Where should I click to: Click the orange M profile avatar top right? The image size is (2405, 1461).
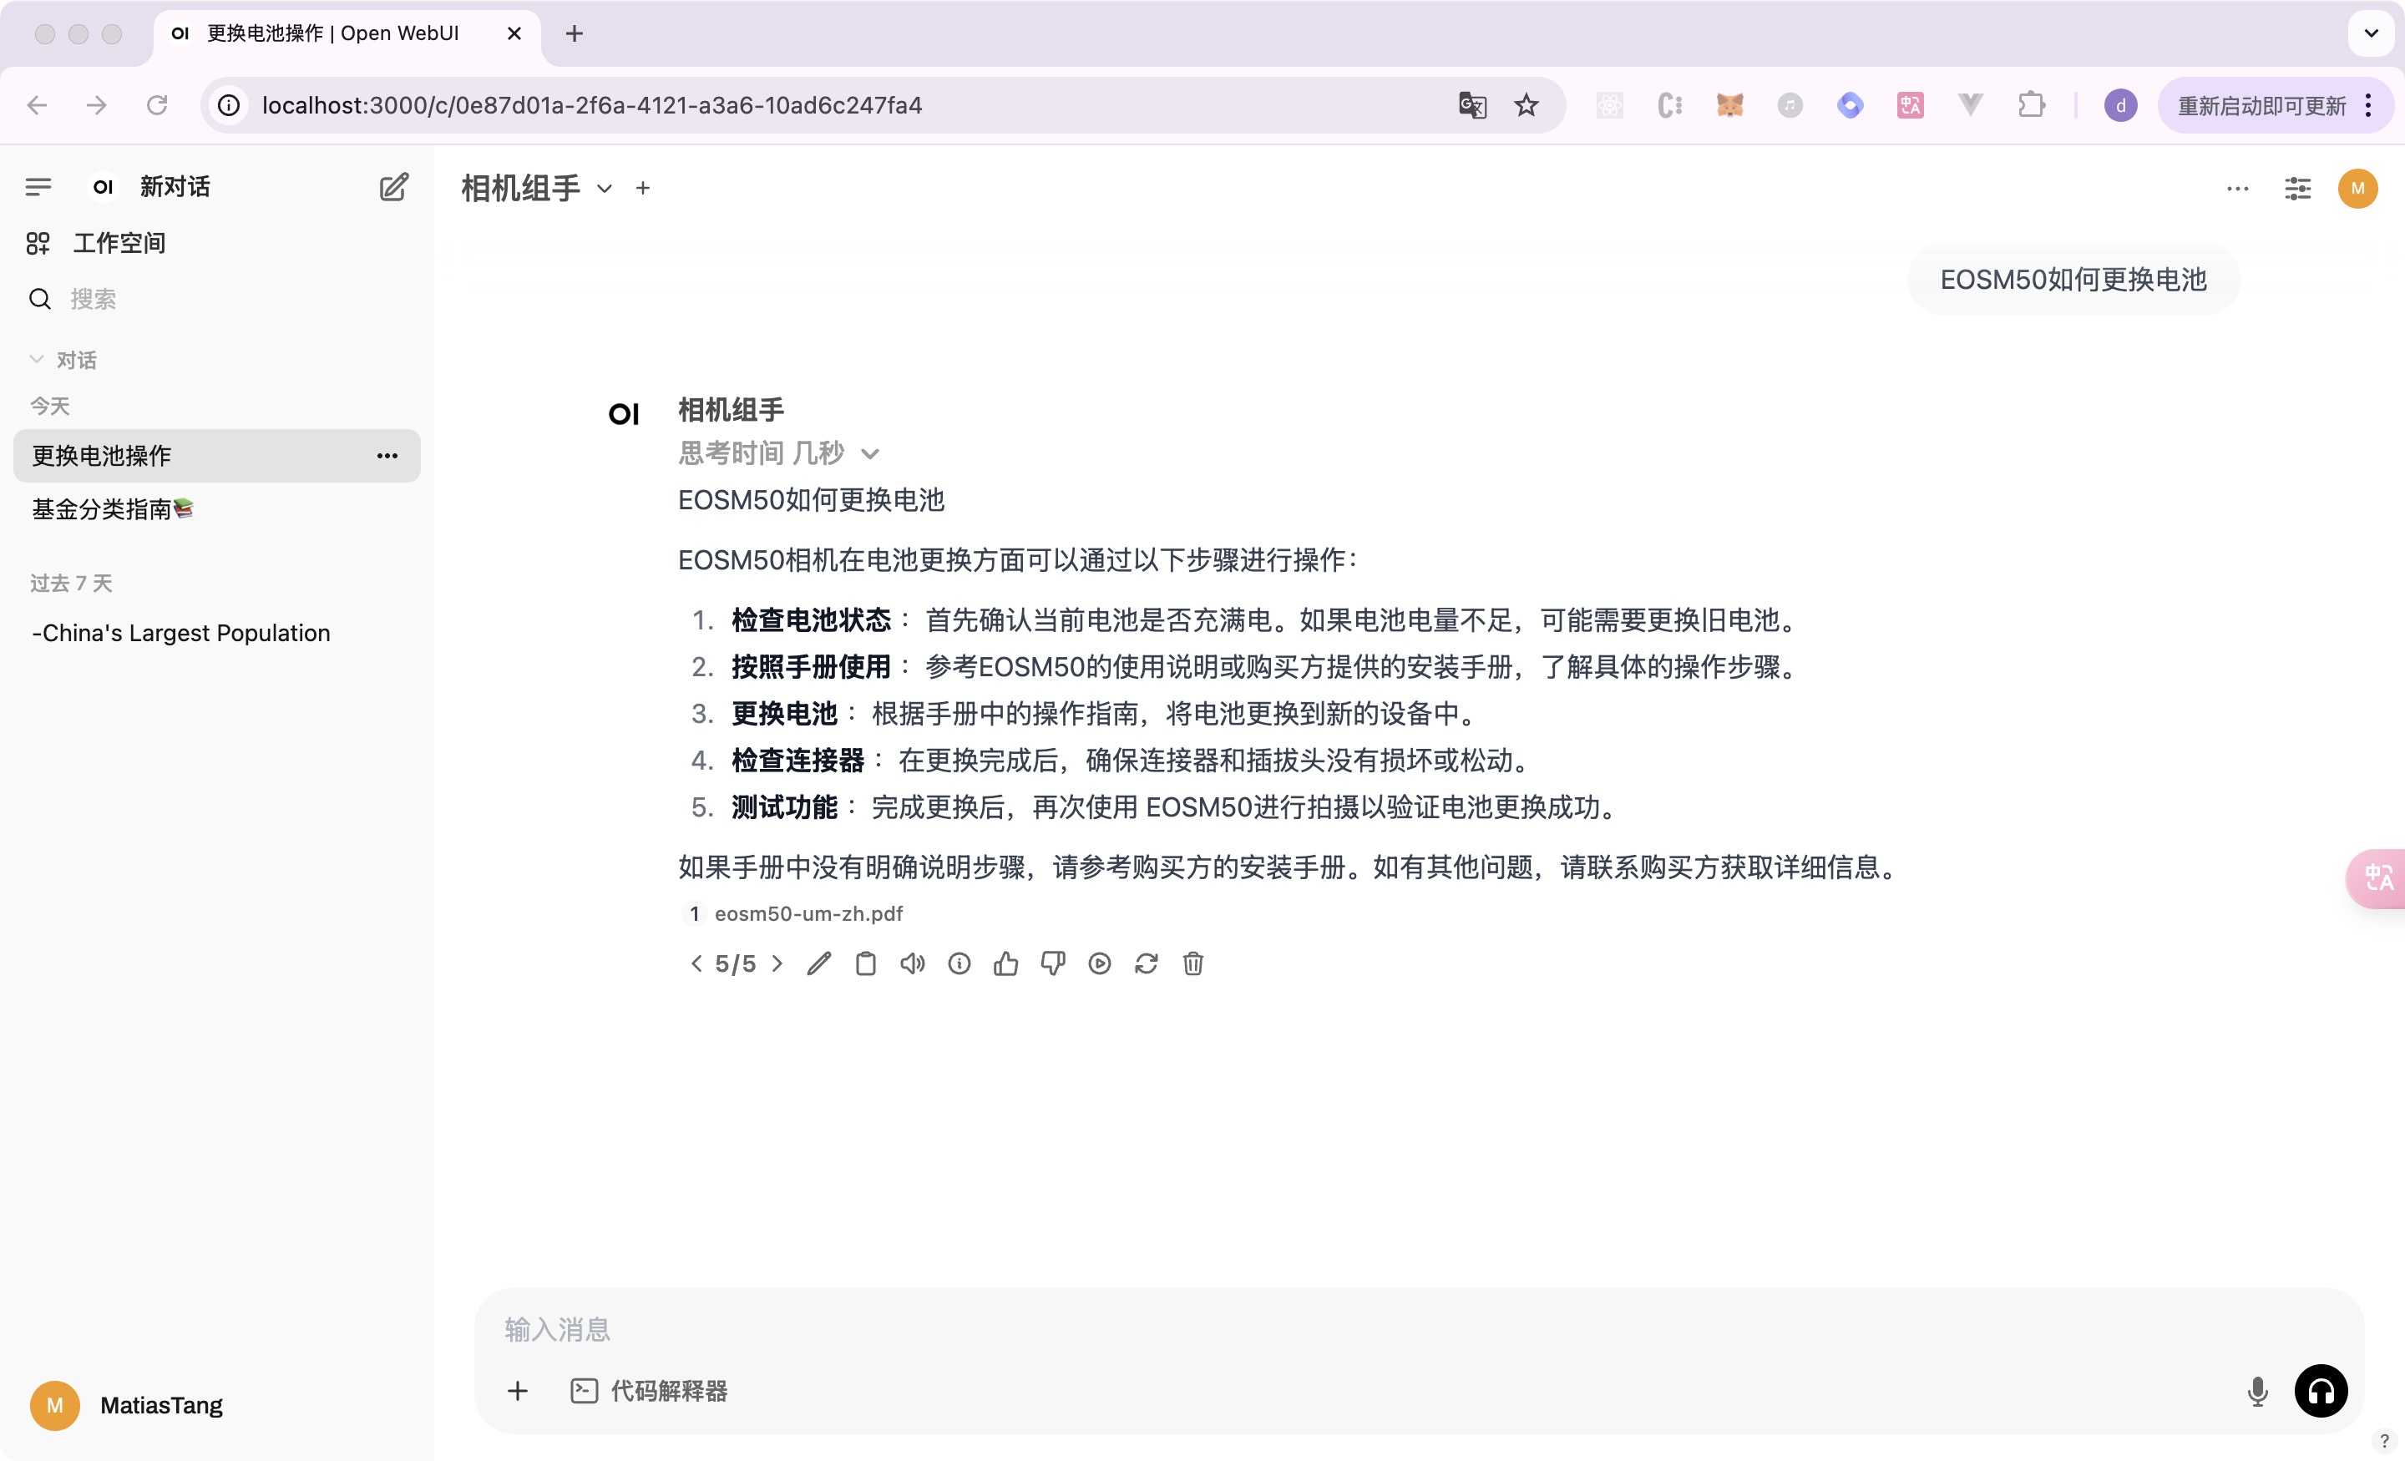coord(2357,189)
